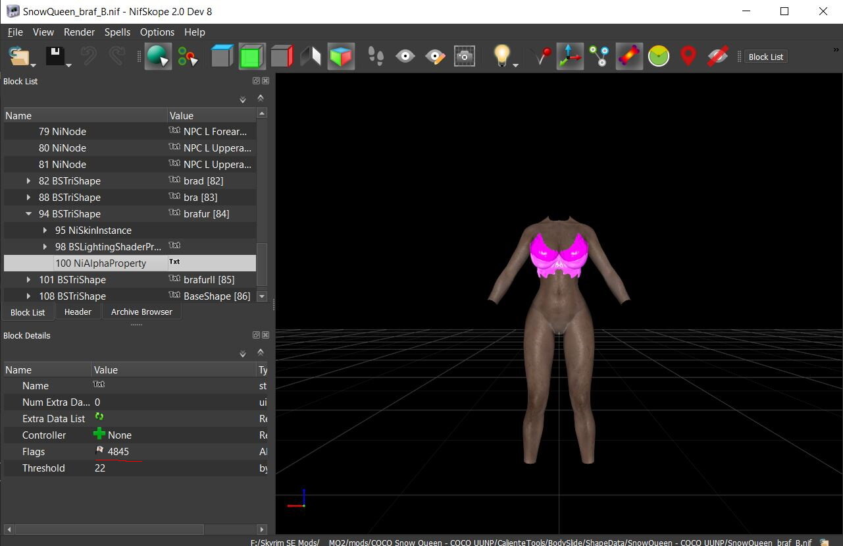The width and height of the screenshot is (843, 546).
Task: Click the Save Screenshot camera icon
Action: pos(465,56)
